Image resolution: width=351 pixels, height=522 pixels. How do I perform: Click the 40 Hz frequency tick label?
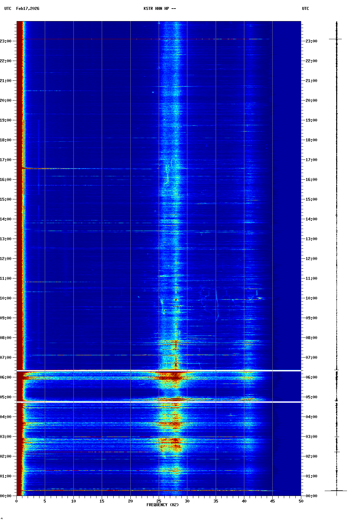pos(244,501)
